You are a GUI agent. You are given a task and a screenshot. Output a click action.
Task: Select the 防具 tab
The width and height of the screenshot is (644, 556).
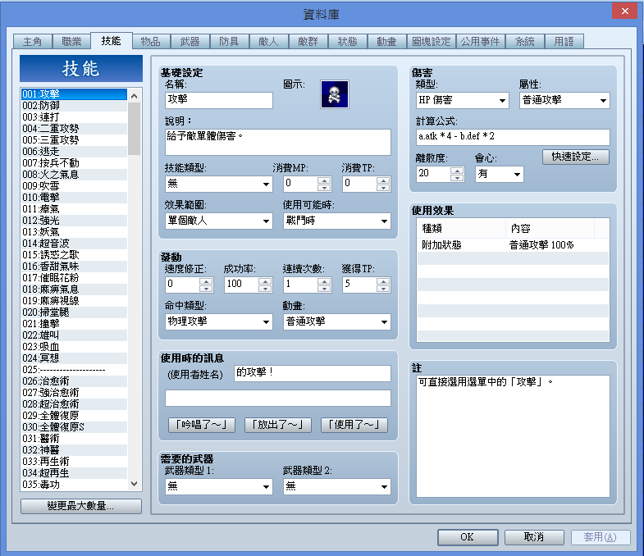pos(229,42)
